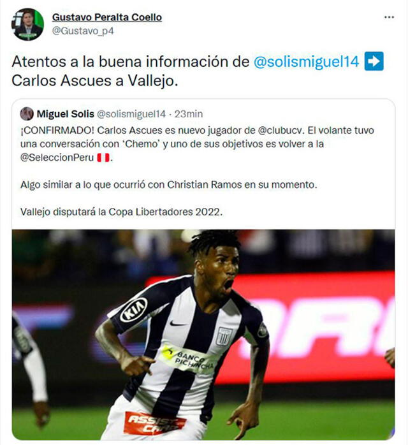Click the 'Vallejo disputará la Copa Libertadores 2022' line
408x445 pixels.
(x=121, y=212)
